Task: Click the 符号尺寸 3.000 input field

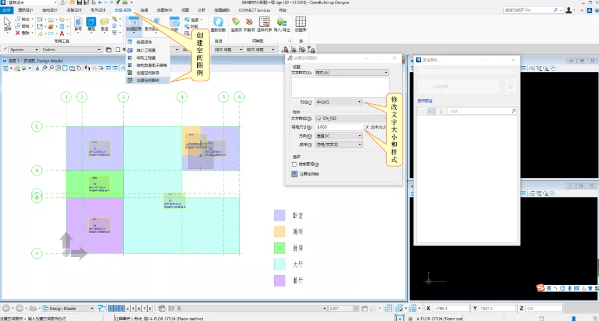Action: [339, 127]
